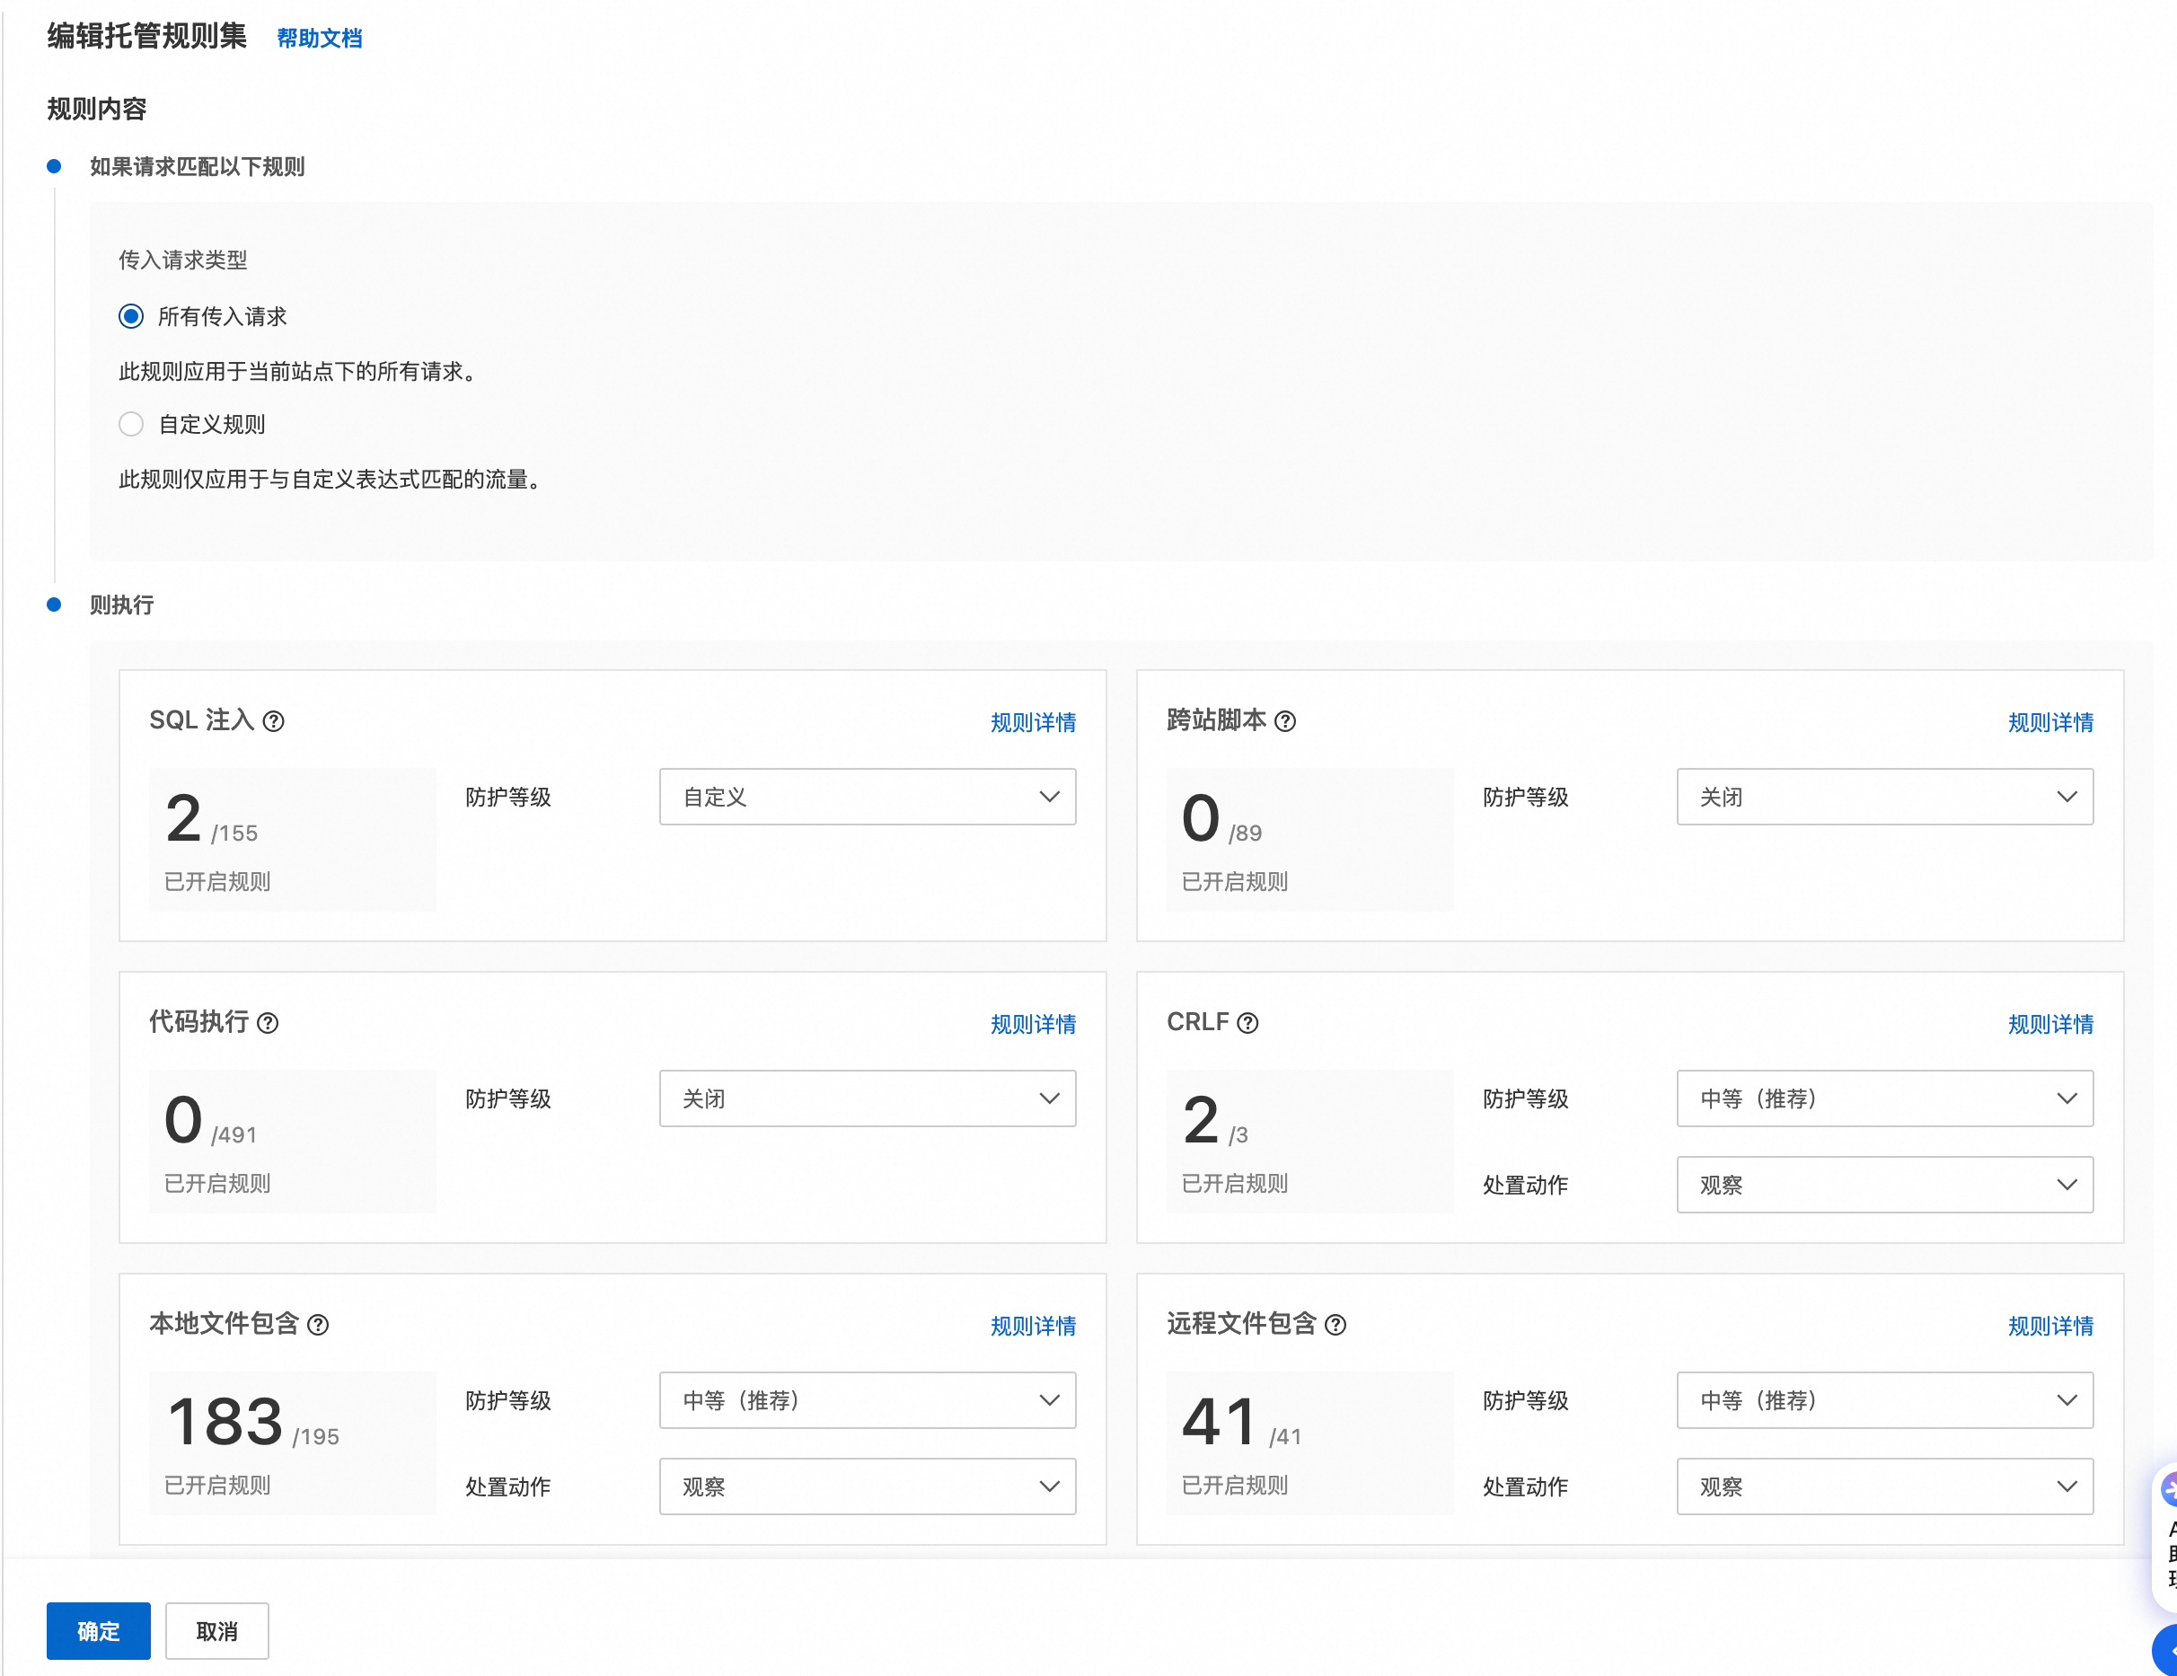Click help icon next to 本地文件包含
Screen dimensions: 2177x1676
[x=317, y=1325]
